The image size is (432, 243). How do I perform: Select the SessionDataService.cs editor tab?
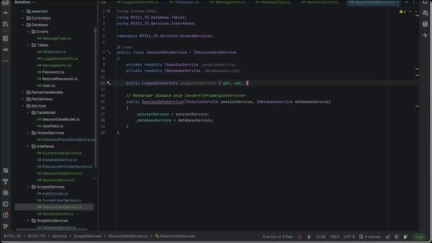[x=373, y=2]
